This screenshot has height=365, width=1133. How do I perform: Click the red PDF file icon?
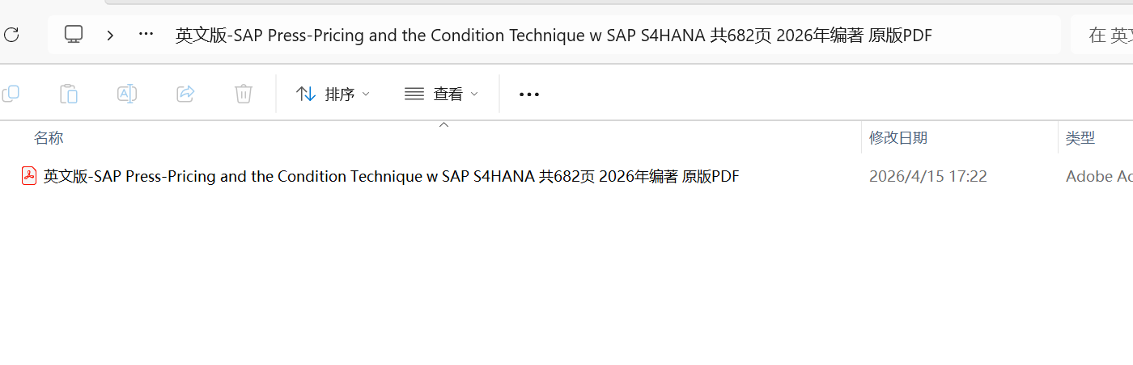29,176
